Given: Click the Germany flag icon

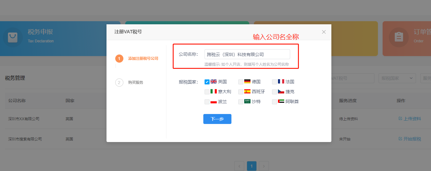Looking at the screenshot, I should point(247,82).
